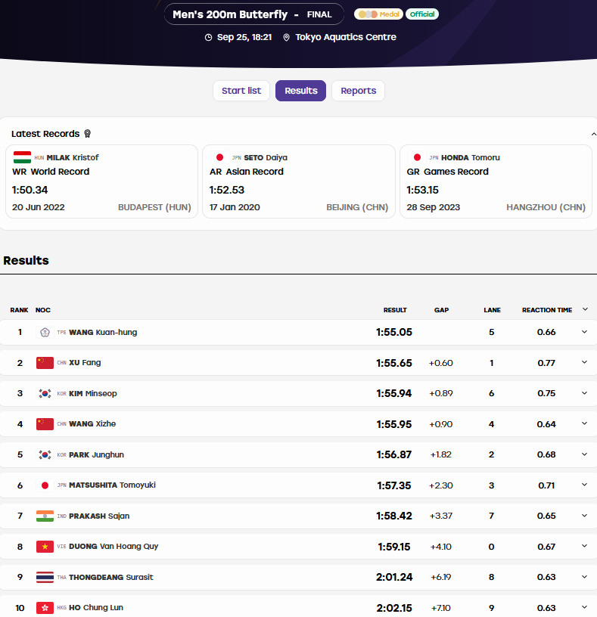Click Japan flag on SETO Daiya card
The width and height of the screenshot is (597, 617).
(219, 157)
